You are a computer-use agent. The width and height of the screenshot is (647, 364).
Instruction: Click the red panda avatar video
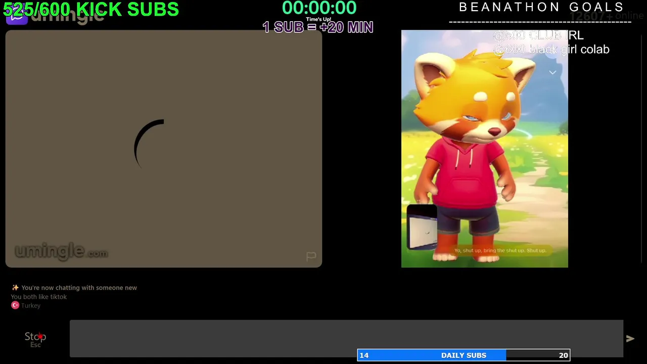pyautogui.click(x=485, y=149)
